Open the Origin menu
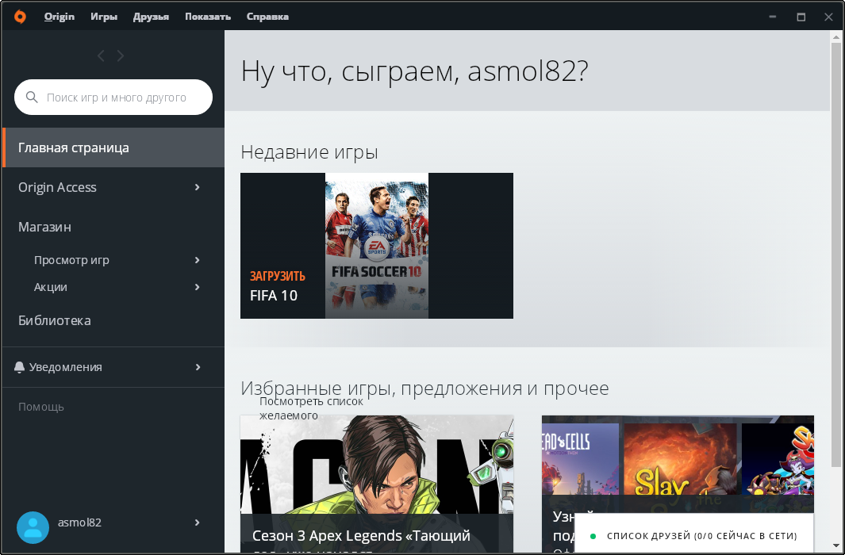845x555 pixels. tap(60, 17)
